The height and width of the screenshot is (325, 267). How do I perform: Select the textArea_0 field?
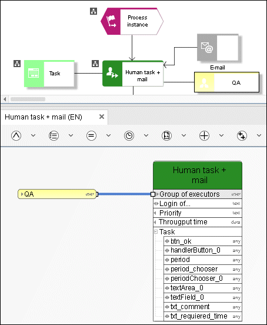point(203,288)
